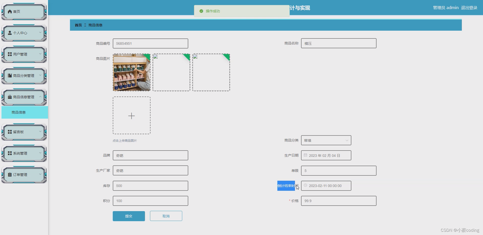Click the grid icon beside 留言板
Image resolution: width=483 pixels, height=235 pixels.
pyautogui.click(x=10, y=132)
